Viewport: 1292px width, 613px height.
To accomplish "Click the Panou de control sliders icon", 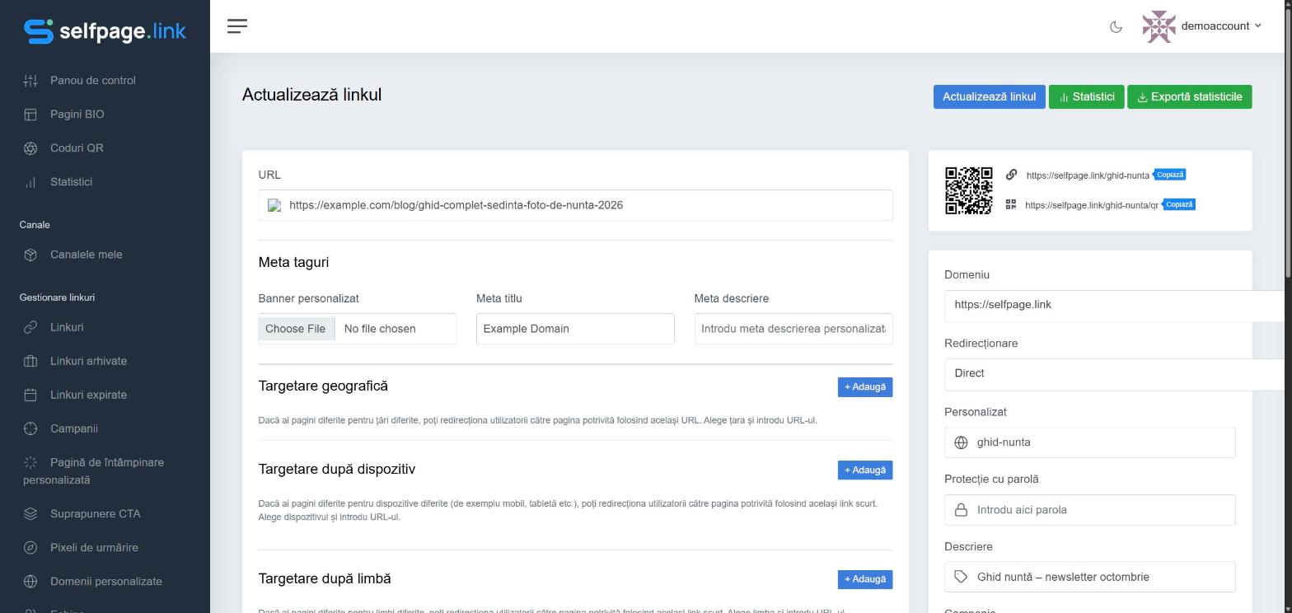I will point(30,81).
